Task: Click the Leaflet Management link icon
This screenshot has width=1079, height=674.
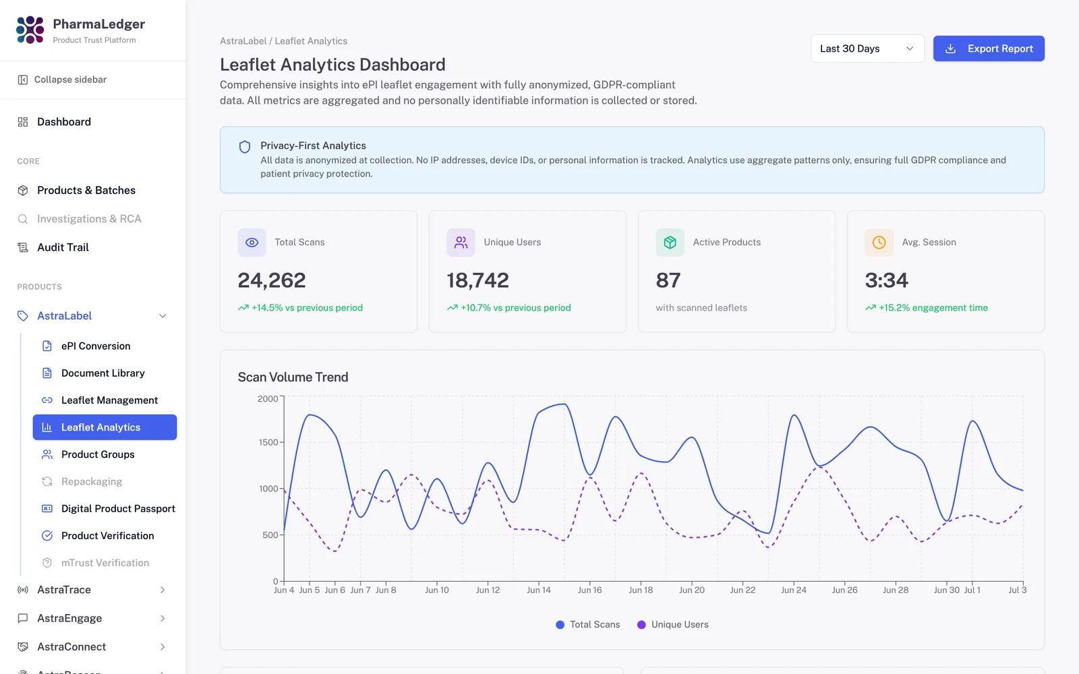Action: pos(47,400)
